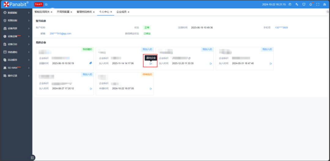Click the 数据展板 dashboard icon in sidebar
This screenshot has height=161, width=330.
coord(5,13)
